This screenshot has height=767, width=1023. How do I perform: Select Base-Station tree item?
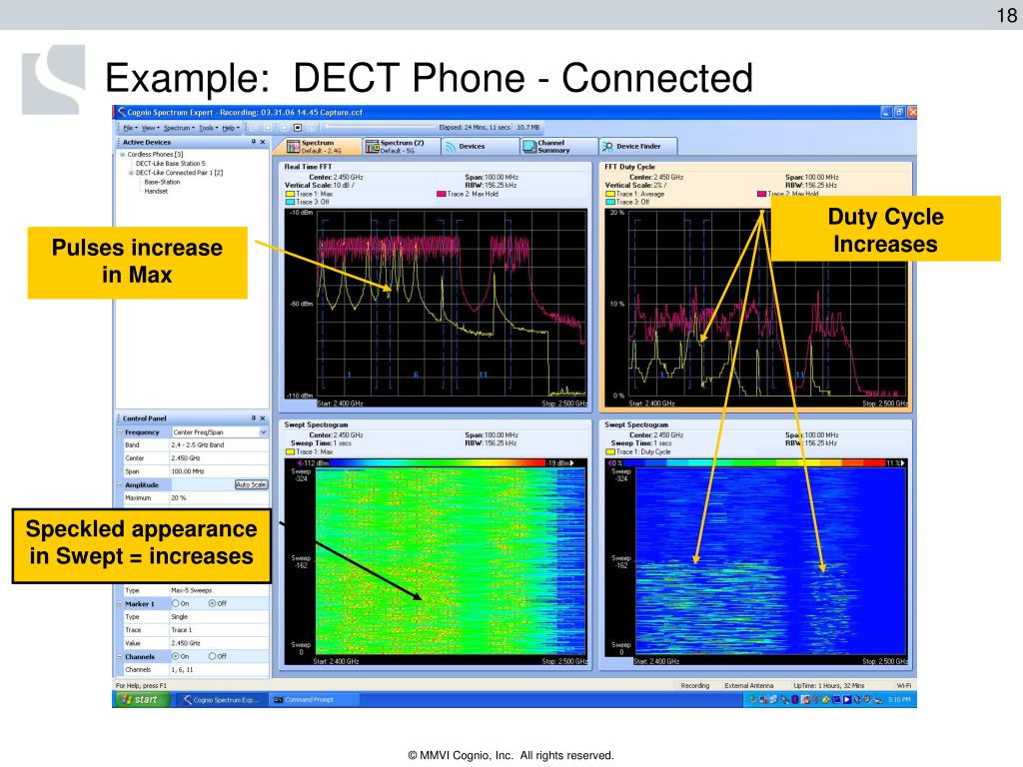pyautogui.click(x=162, y=182)
